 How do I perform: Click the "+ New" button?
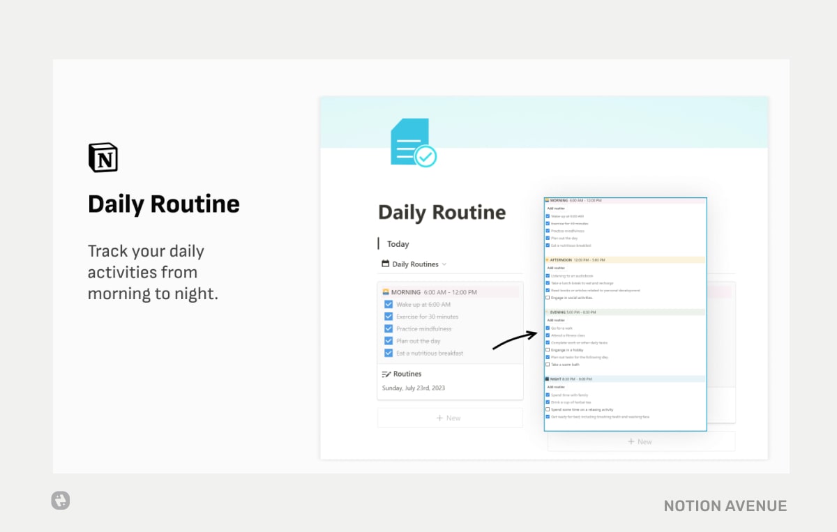tap(450, 418)
